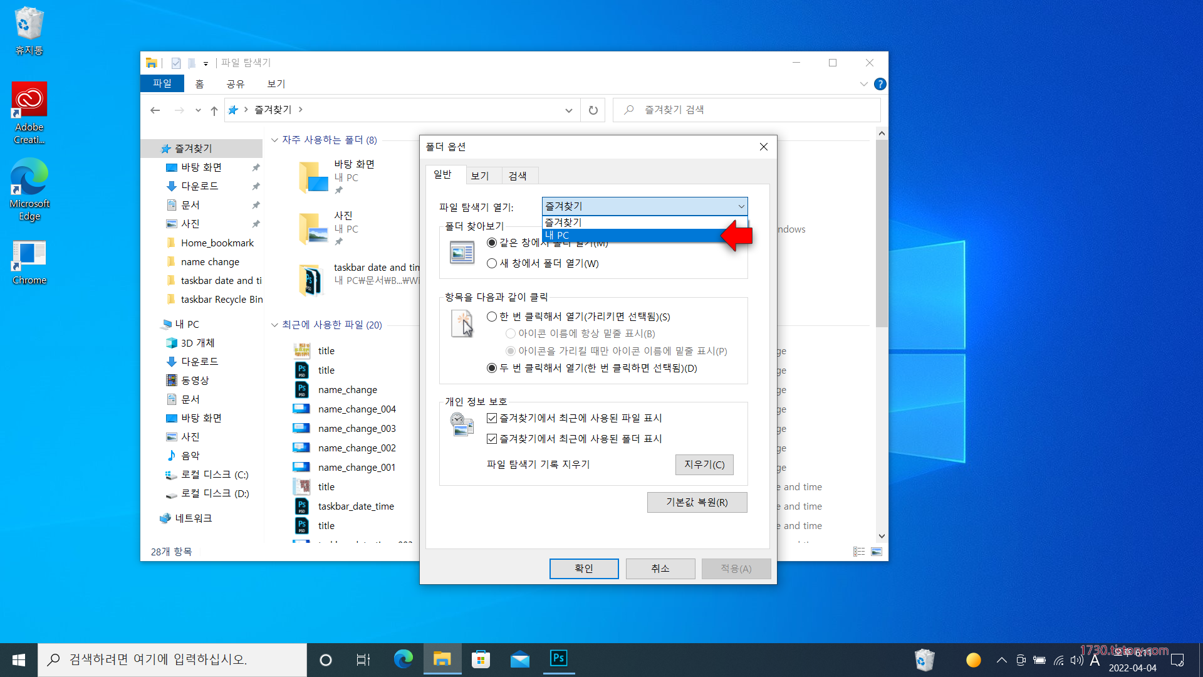Collapse 자주 사용하는 폴더 section
The width and height of the screenshot is (1203, 677).
[274, 140]
